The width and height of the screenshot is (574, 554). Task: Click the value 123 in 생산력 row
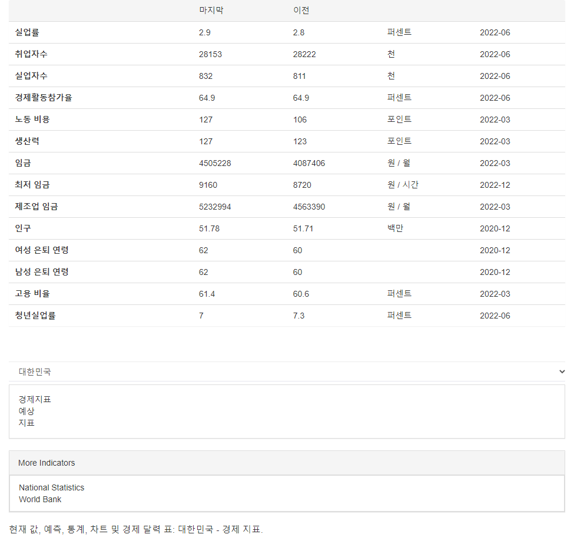click(x=300, y=141)
